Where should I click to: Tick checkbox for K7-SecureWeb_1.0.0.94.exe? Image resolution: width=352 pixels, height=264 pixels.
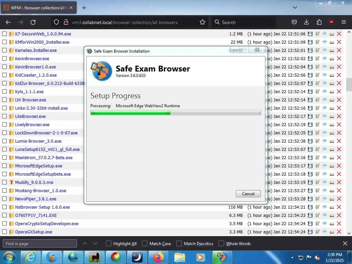[4, 34]
